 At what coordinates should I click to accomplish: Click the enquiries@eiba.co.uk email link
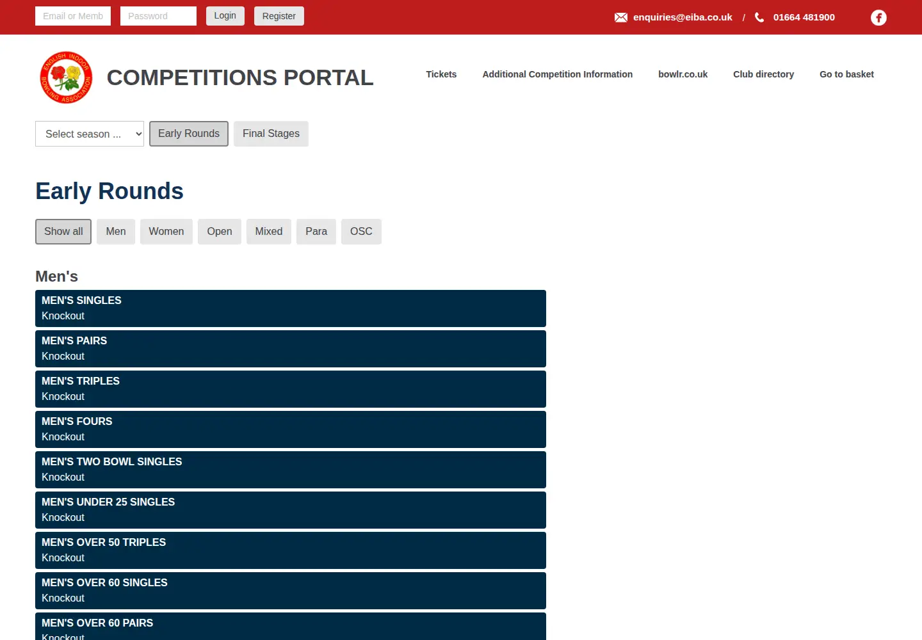pos(683,17)
